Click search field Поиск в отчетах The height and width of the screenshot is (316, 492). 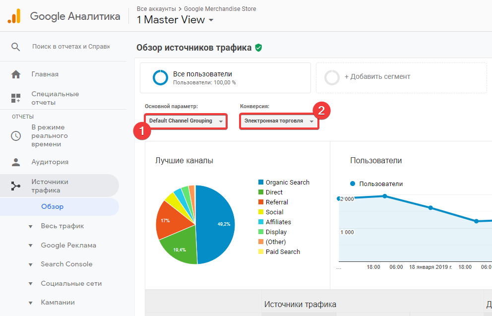coord(71,47)
